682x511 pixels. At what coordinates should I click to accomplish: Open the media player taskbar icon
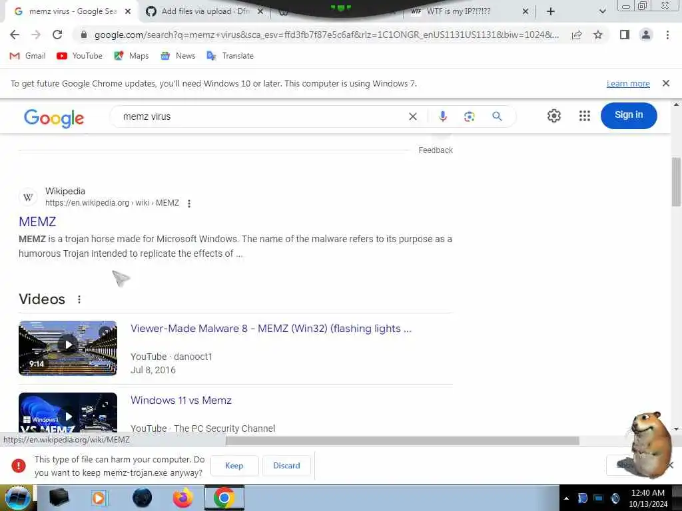coord(99,498)
